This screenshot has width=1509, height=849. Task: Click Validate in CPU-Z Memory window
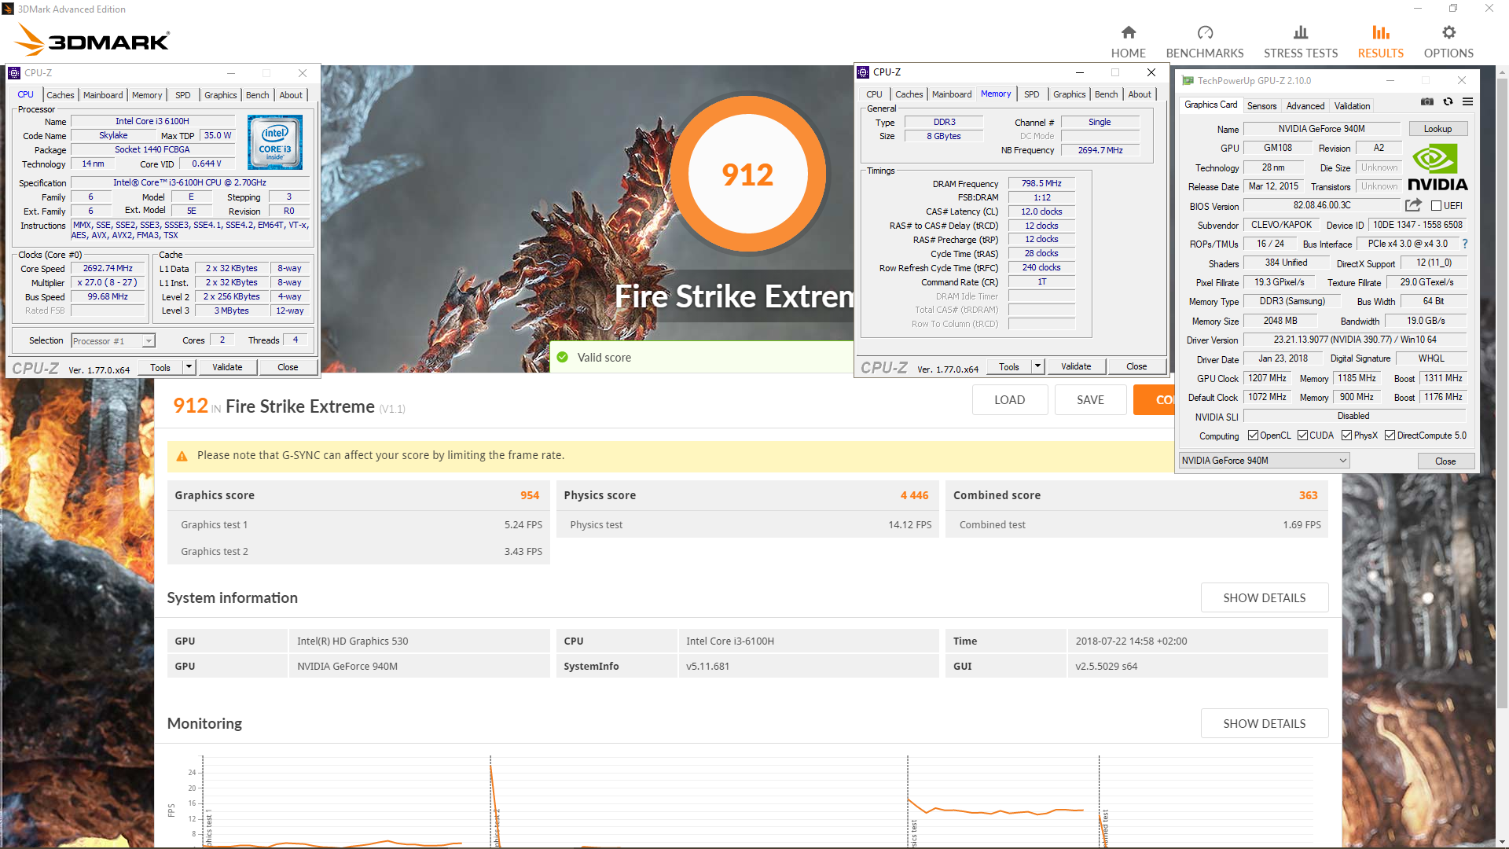(1076, 366)
